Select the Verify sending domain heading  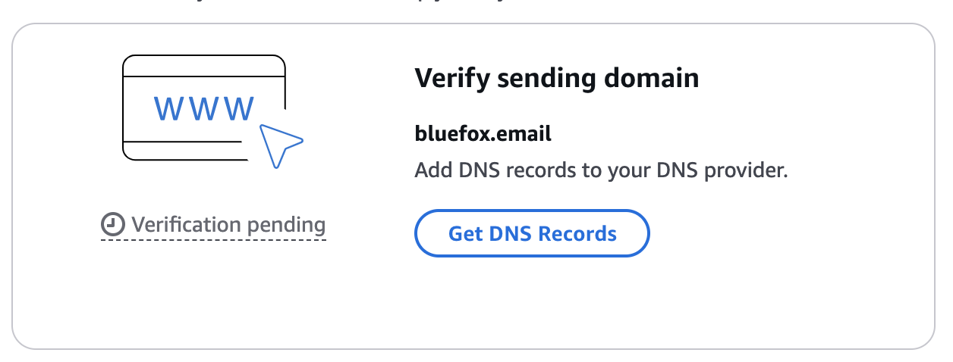point(556,78)
